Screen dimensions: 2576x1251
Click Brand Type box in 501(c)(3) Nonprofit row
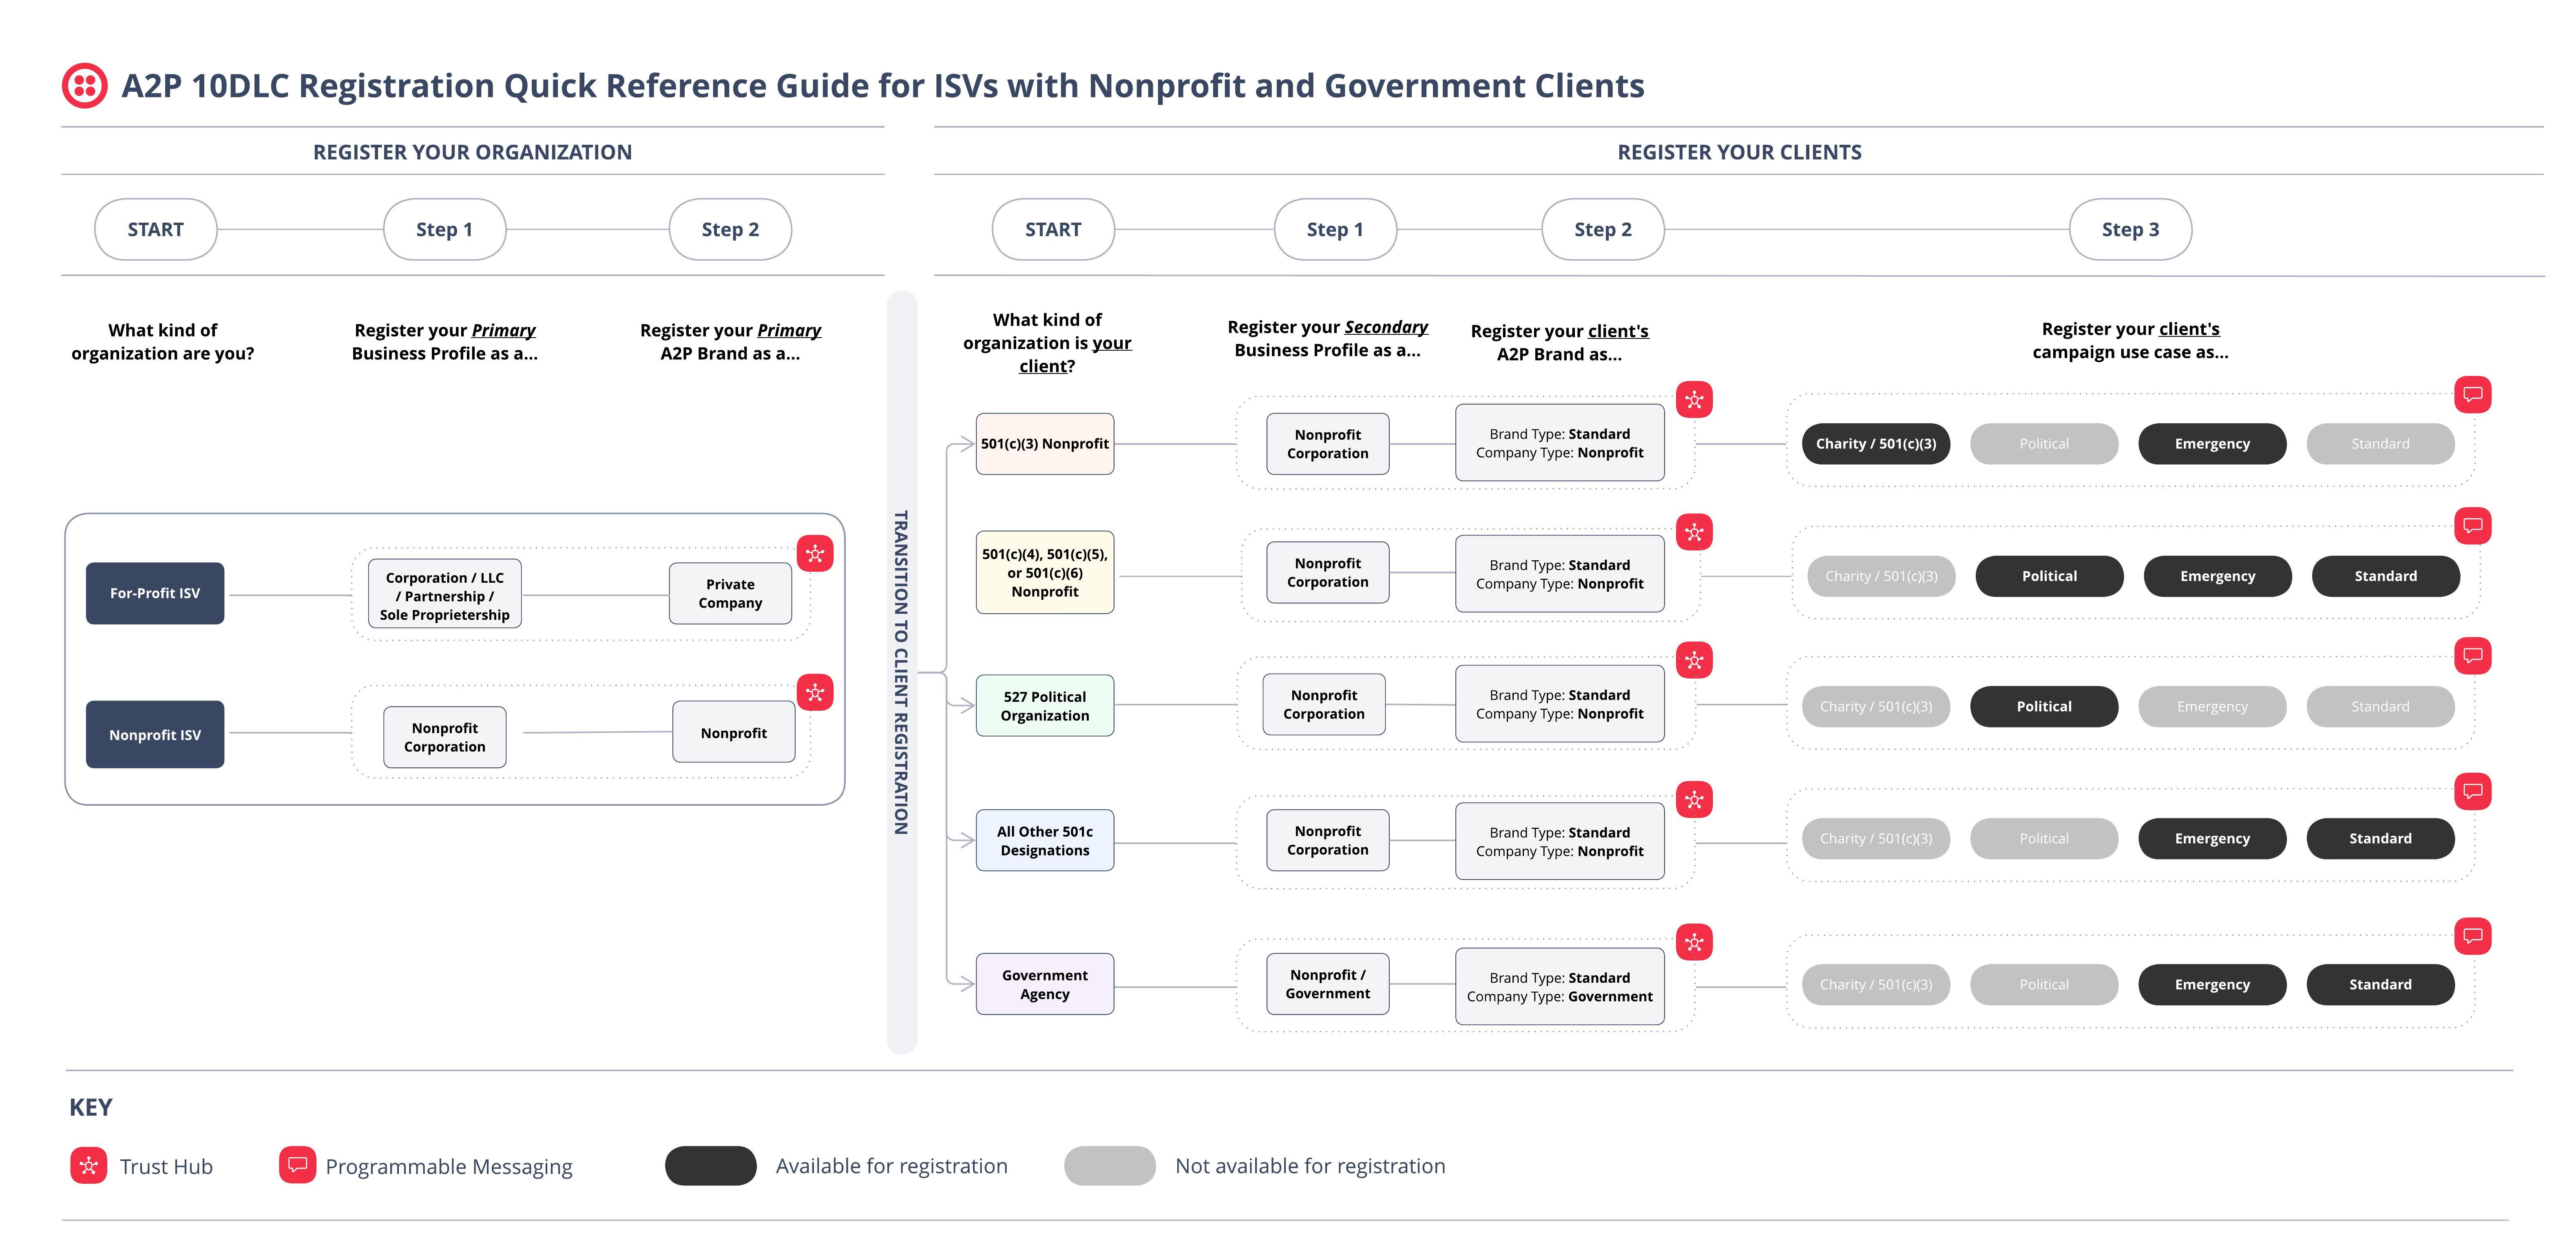1560,442
